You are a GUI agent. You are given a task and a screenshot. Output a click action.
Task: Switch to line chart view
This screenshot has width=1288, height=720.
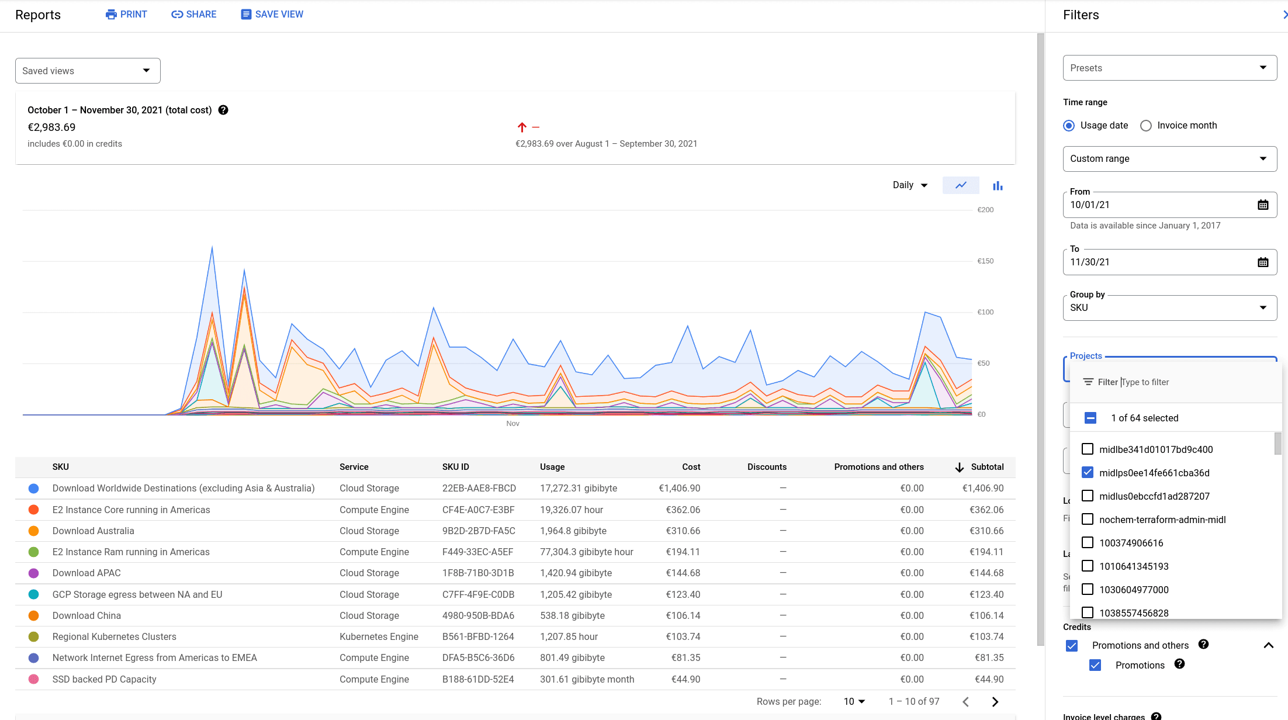point(961,185)
